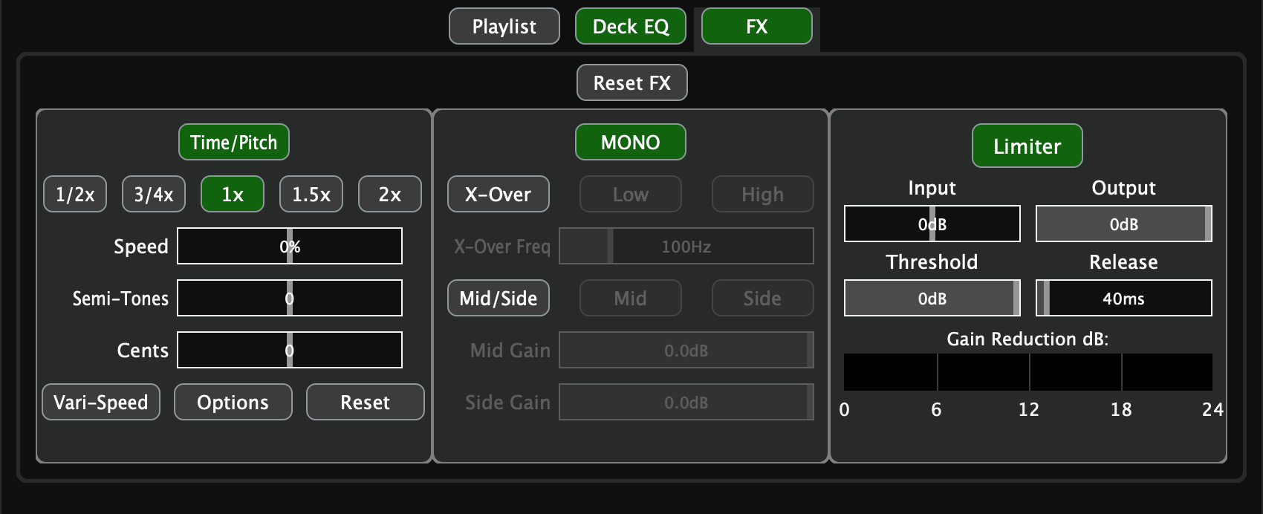This screenshot has width=1263, height=514.
Task: Switch to the Playlist tab
Action: [x=504, y=27]
